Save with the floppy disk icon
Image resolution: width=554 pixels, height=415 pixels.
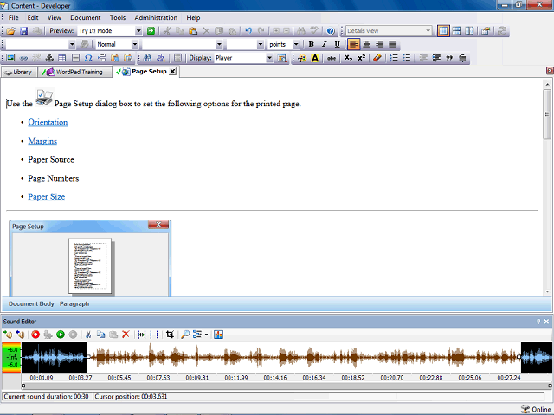(x=23, y=31)
